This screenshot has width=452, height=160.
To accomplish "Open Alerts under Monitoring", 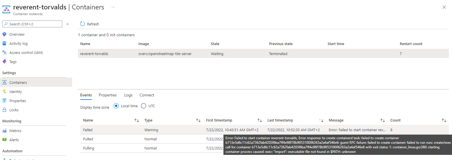I will (14, 140).
